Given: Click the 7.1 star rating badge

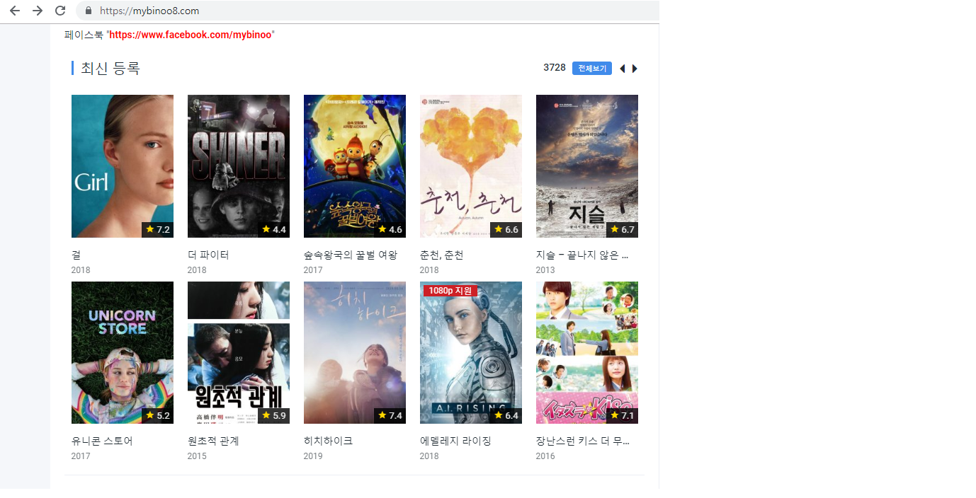Looking at the screenshot, I should pos(622,415).
